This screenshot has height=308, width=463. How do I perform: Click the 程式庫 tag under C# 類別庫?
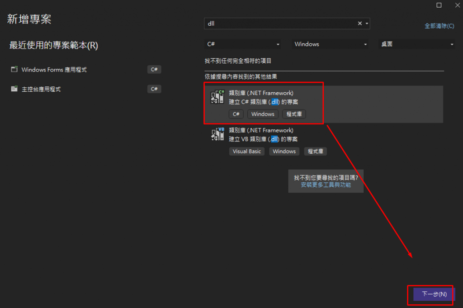(294, 114)
